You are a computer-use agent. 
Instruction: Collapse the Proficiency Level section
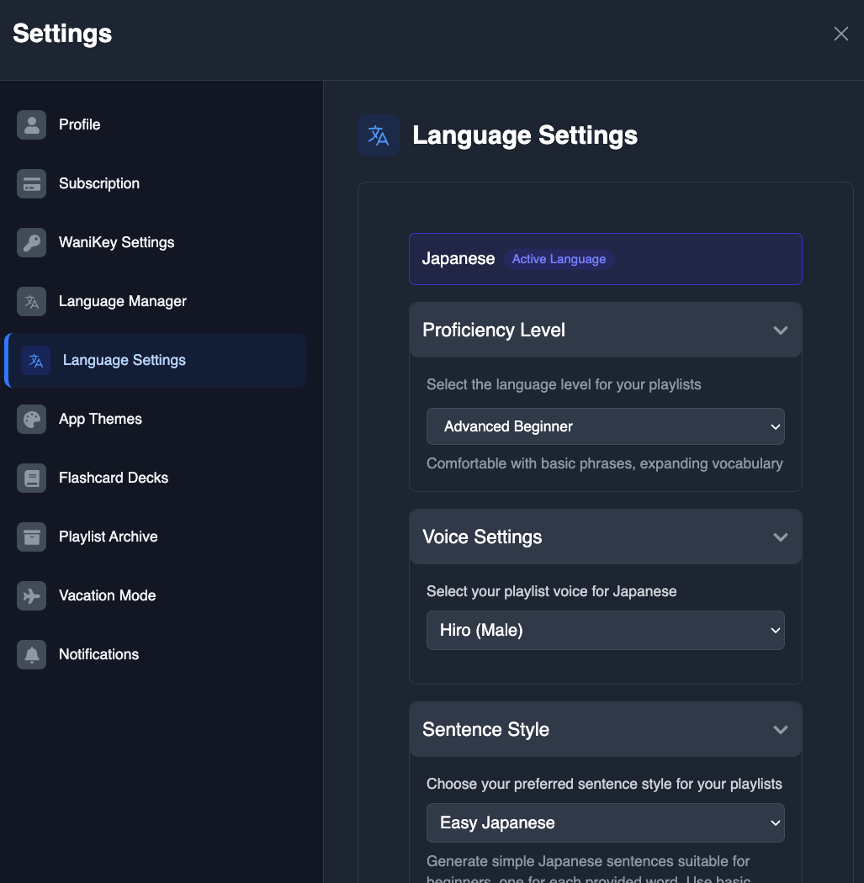click(780, 330)
